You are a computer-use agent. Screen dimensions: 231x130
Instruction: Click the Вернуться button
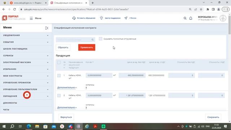[x=66, y=117]
